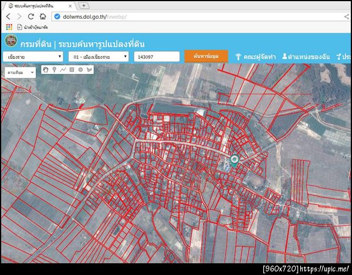The width and height of the screenshot is (352, 275).
Task: Click the address bar URL dolwms.dol.go.th
Action: pyautogui.click(x=94, y=17)
